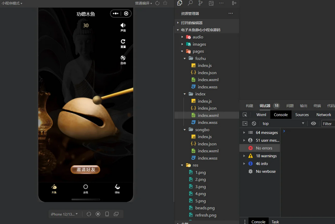
Task: Toggle the sound icon in mini program
Action: tap(123, 27)
